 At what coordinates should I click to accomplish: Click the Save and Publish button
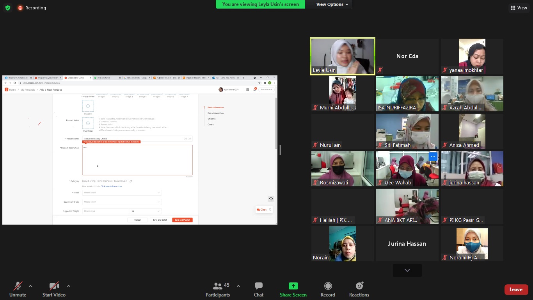[182, 220]
